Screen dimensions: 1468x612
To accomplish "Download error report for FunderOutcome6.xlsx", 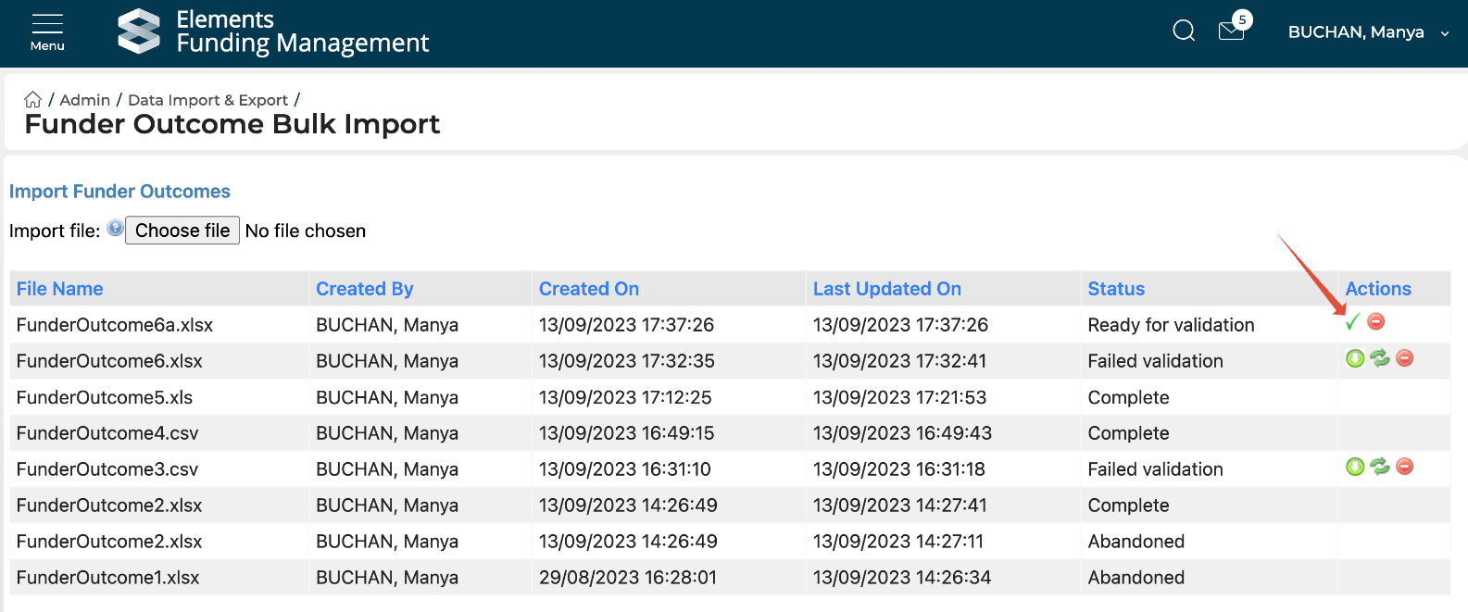I will 1355,358.
